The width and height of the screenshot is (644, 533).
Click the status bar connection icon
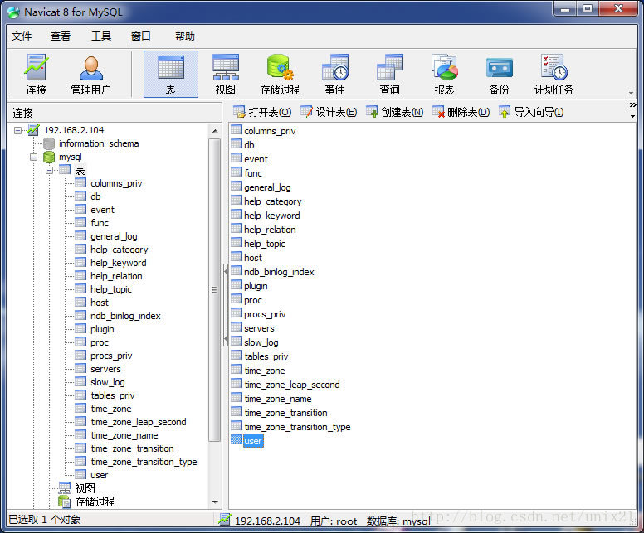point(225,520)
